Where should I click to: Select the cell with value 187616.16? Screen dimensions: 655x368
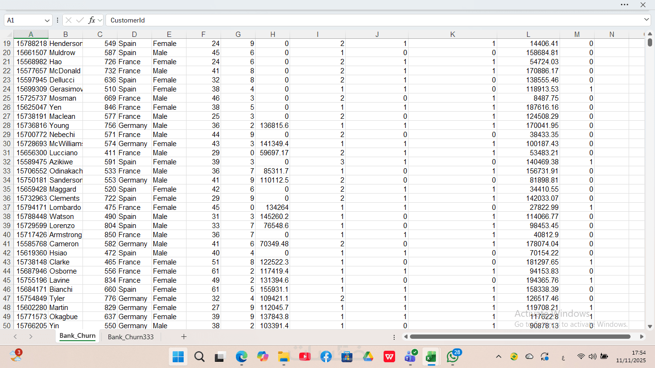(528, 107)
